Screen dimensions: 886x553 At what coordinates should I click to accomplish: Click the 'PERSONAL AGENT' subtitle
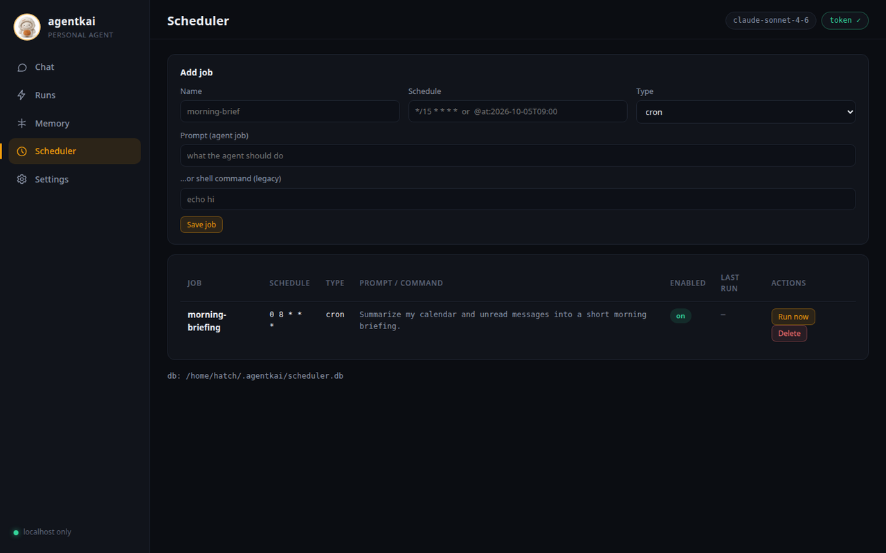click(80, 35)
